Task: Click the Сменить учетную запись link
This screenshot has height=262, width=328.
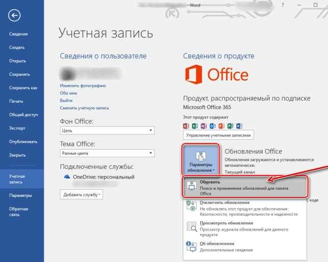Action: pyautogui.click(x=85, y=108)
